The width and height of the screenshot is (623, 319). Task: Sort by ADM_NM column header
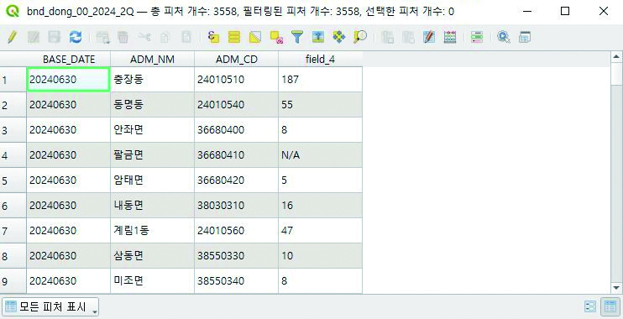[x=153, y=60]
